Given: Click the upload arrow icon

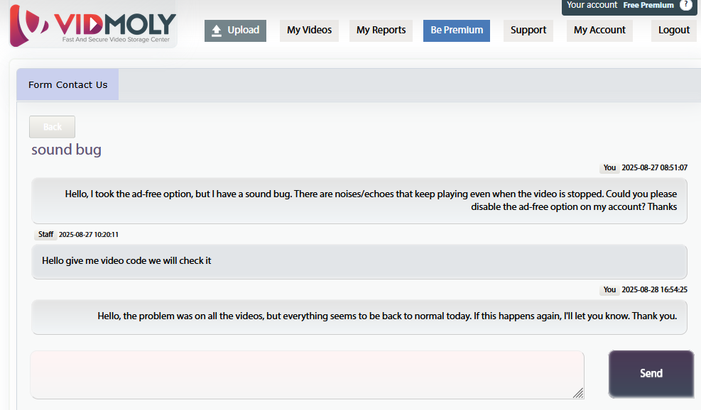Looking at the screenshot, I should [x=217, y=31].
